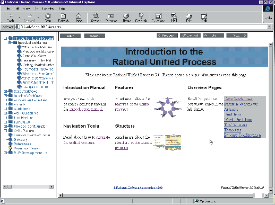Click the My Computer zone icon in status bar
The height and width of the screenshot is (205, 275).
pos(196,201)
